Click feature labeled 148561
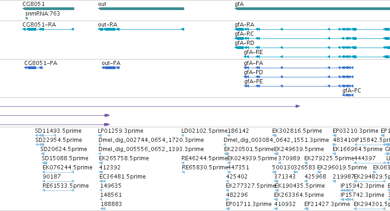Viewport: 390px width, 211px height. [111, 195]
